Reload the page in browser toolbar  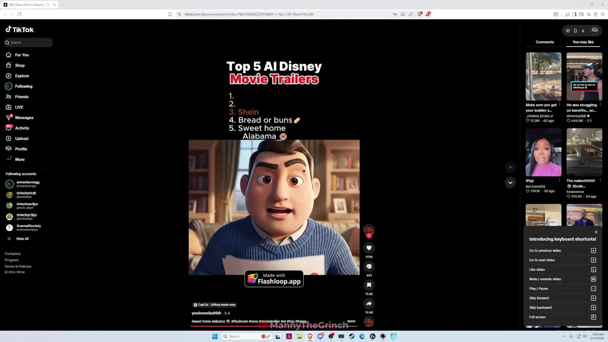pos(19,14)
